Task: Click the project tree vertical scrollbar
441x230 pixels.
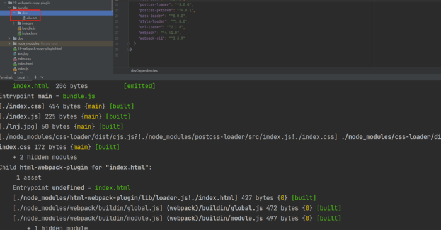Action: pos(112,6)
